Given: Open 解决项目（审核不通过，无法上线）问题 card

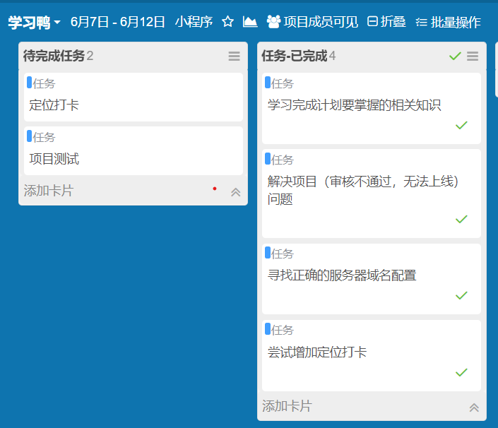Looking at the screenshot, I should (372, 194).
